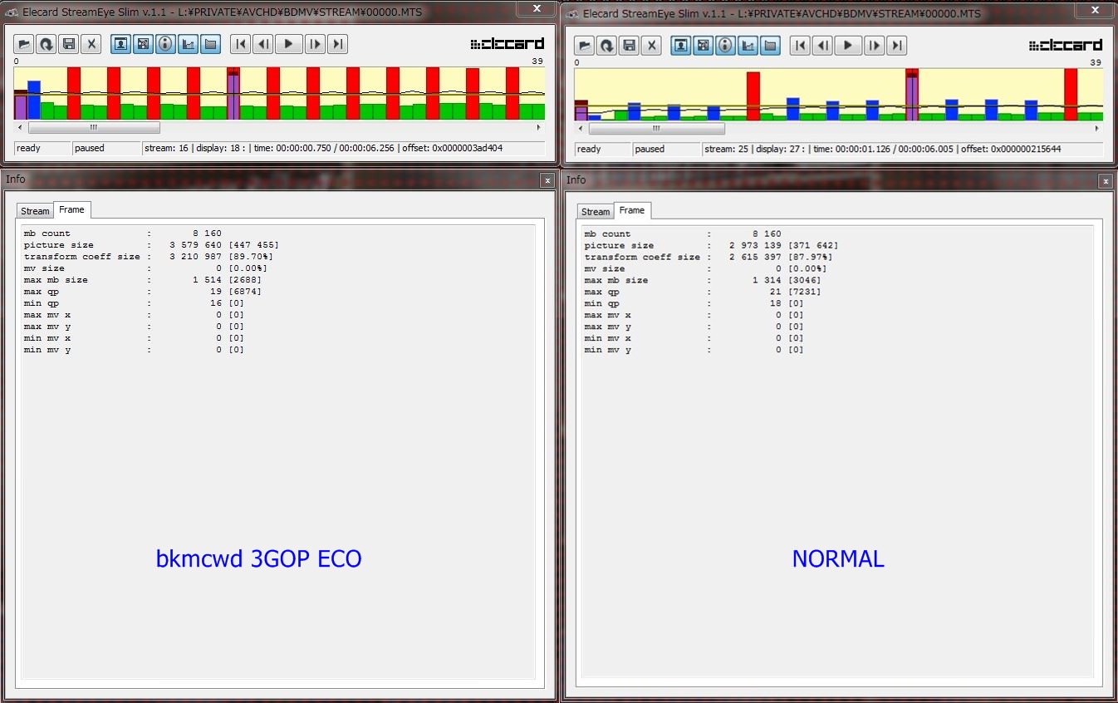Toggle the chart view button in the right window

[748, 46]
